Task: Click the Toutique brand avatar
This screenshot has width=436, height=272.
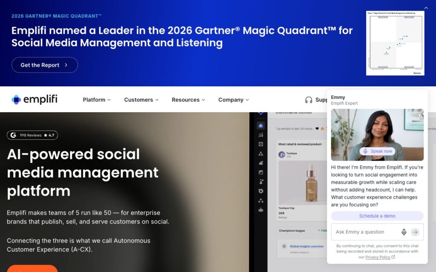Action: point(282,155)
